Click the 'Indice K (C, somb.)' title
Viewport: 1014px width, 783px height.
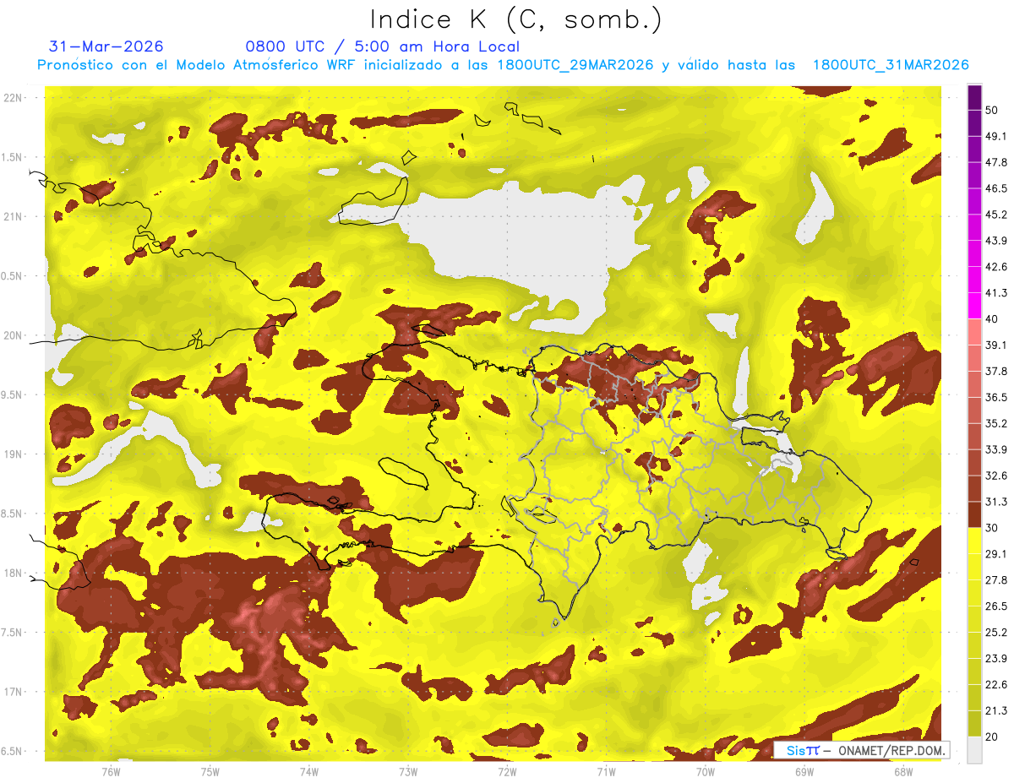coord(515,20)
